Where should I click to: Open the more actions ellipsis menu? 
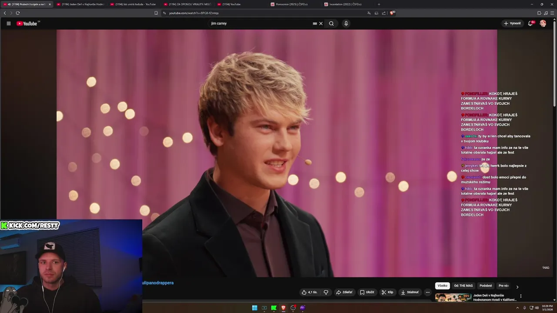tap(427, 292)
